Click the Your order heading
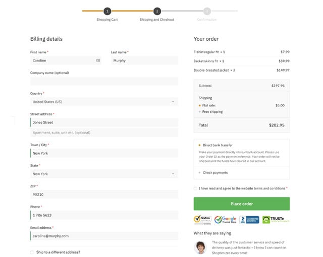Viewport: 323px width, 257px height. coord(206,39)
